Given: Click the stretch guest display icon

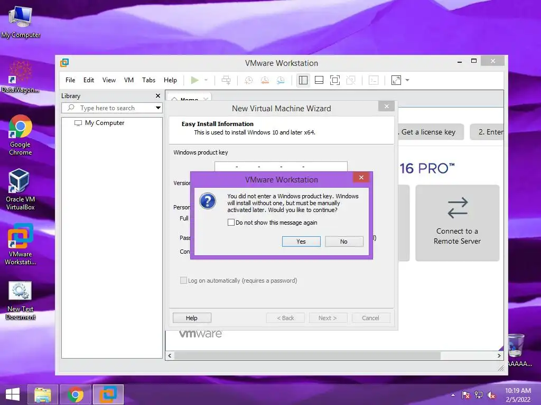Looking at the screenshot, I should [396, 80].
